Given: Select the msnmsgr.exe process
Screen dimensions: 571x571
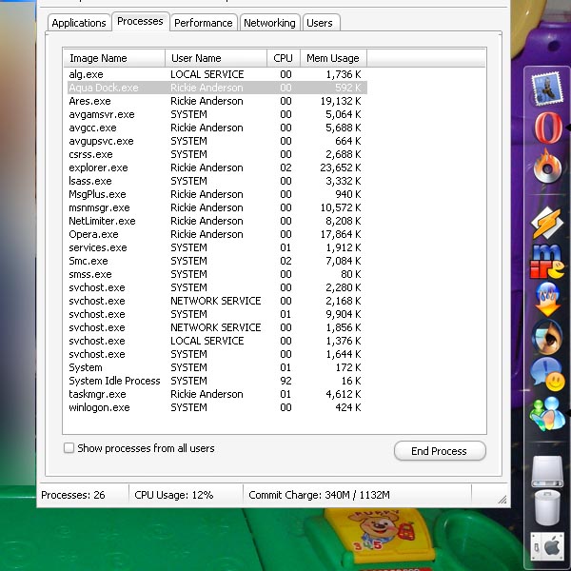Looking at the screenshot, I should (x=217, y=207).
